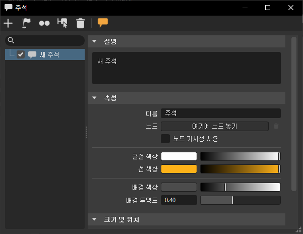Collapse the 속성 section
The width and height of the screenshot is (303, 234).
point(94,98)
